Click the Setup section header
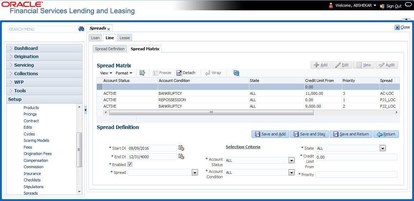Screen dimensions: 414x201 [x=44, y=99]
